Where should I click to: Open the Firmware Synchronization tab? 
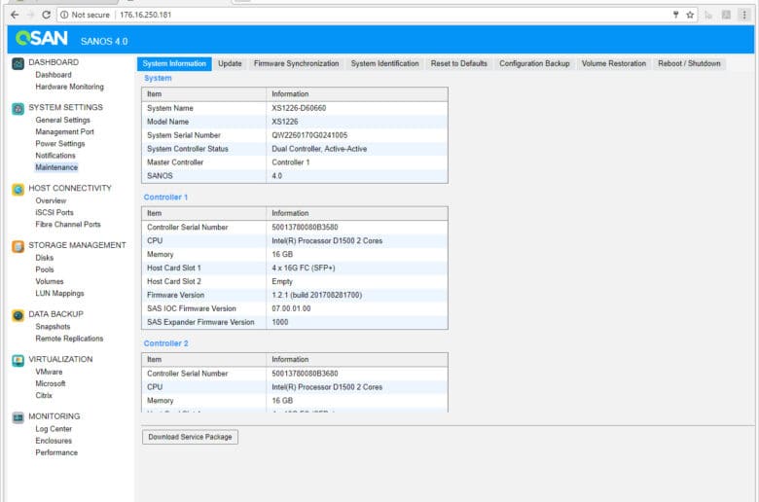click(296, 63)
